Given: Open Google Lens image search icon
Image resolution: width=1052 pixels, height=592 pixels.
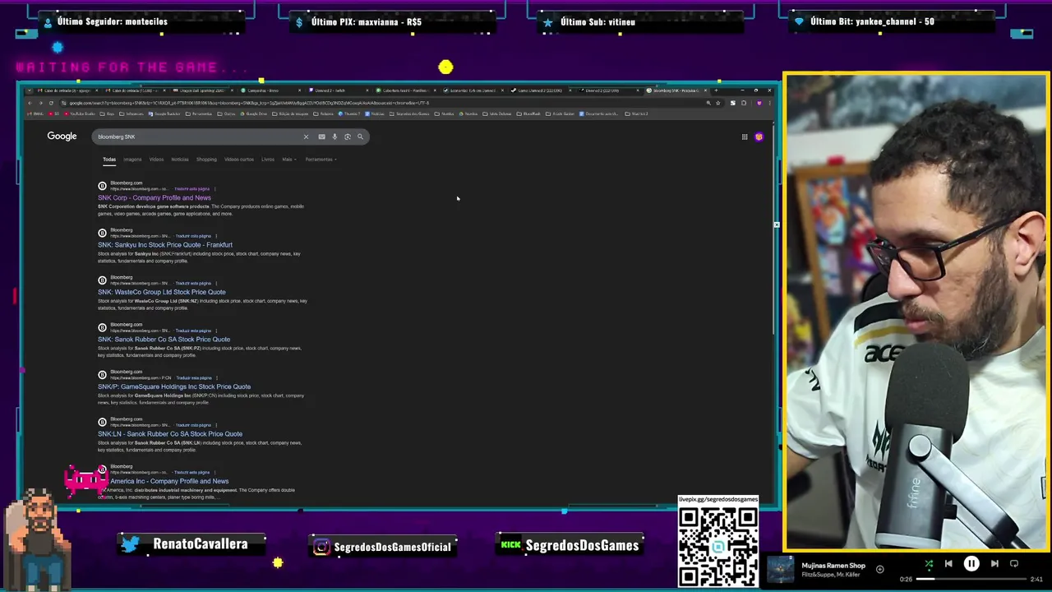Looking at the screenshot, I should point(348,136).
